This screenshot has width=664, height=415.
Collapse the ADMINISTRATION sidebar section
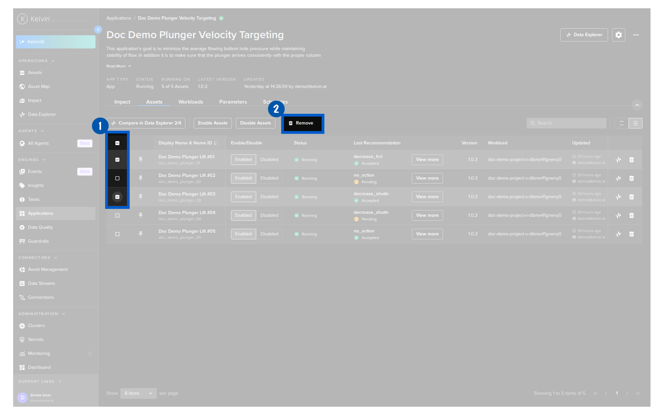click(41, 314)
